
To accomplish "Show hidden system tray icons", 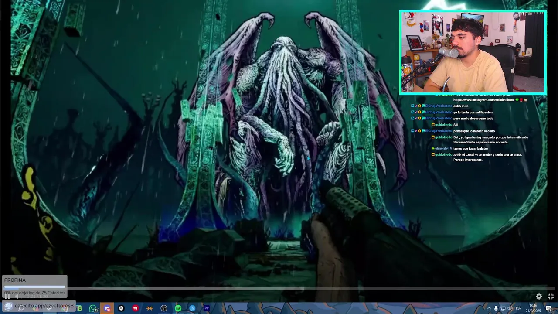I will (489, 308).
